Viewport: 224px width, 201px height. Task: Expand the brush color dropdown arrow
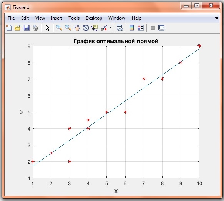point(110,28)
